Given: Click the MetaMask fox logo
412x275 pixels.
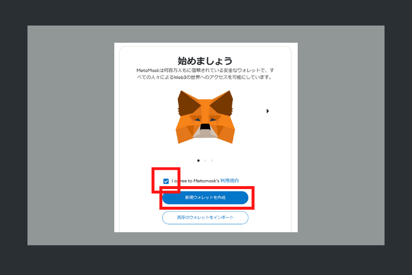Looking at the screenshot, I should point(205,117).
